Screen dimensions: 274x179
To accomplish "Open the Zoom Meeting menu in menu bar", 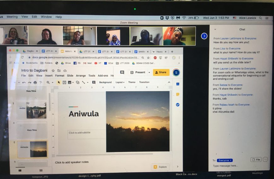I will click(x=12, y=17).
